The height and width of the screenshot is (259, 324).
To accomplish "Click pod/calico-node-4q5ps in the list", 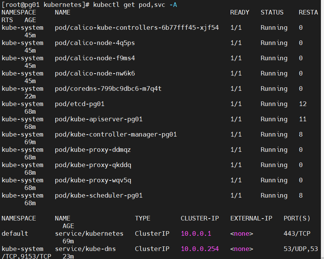I will (x=95, y=43).
